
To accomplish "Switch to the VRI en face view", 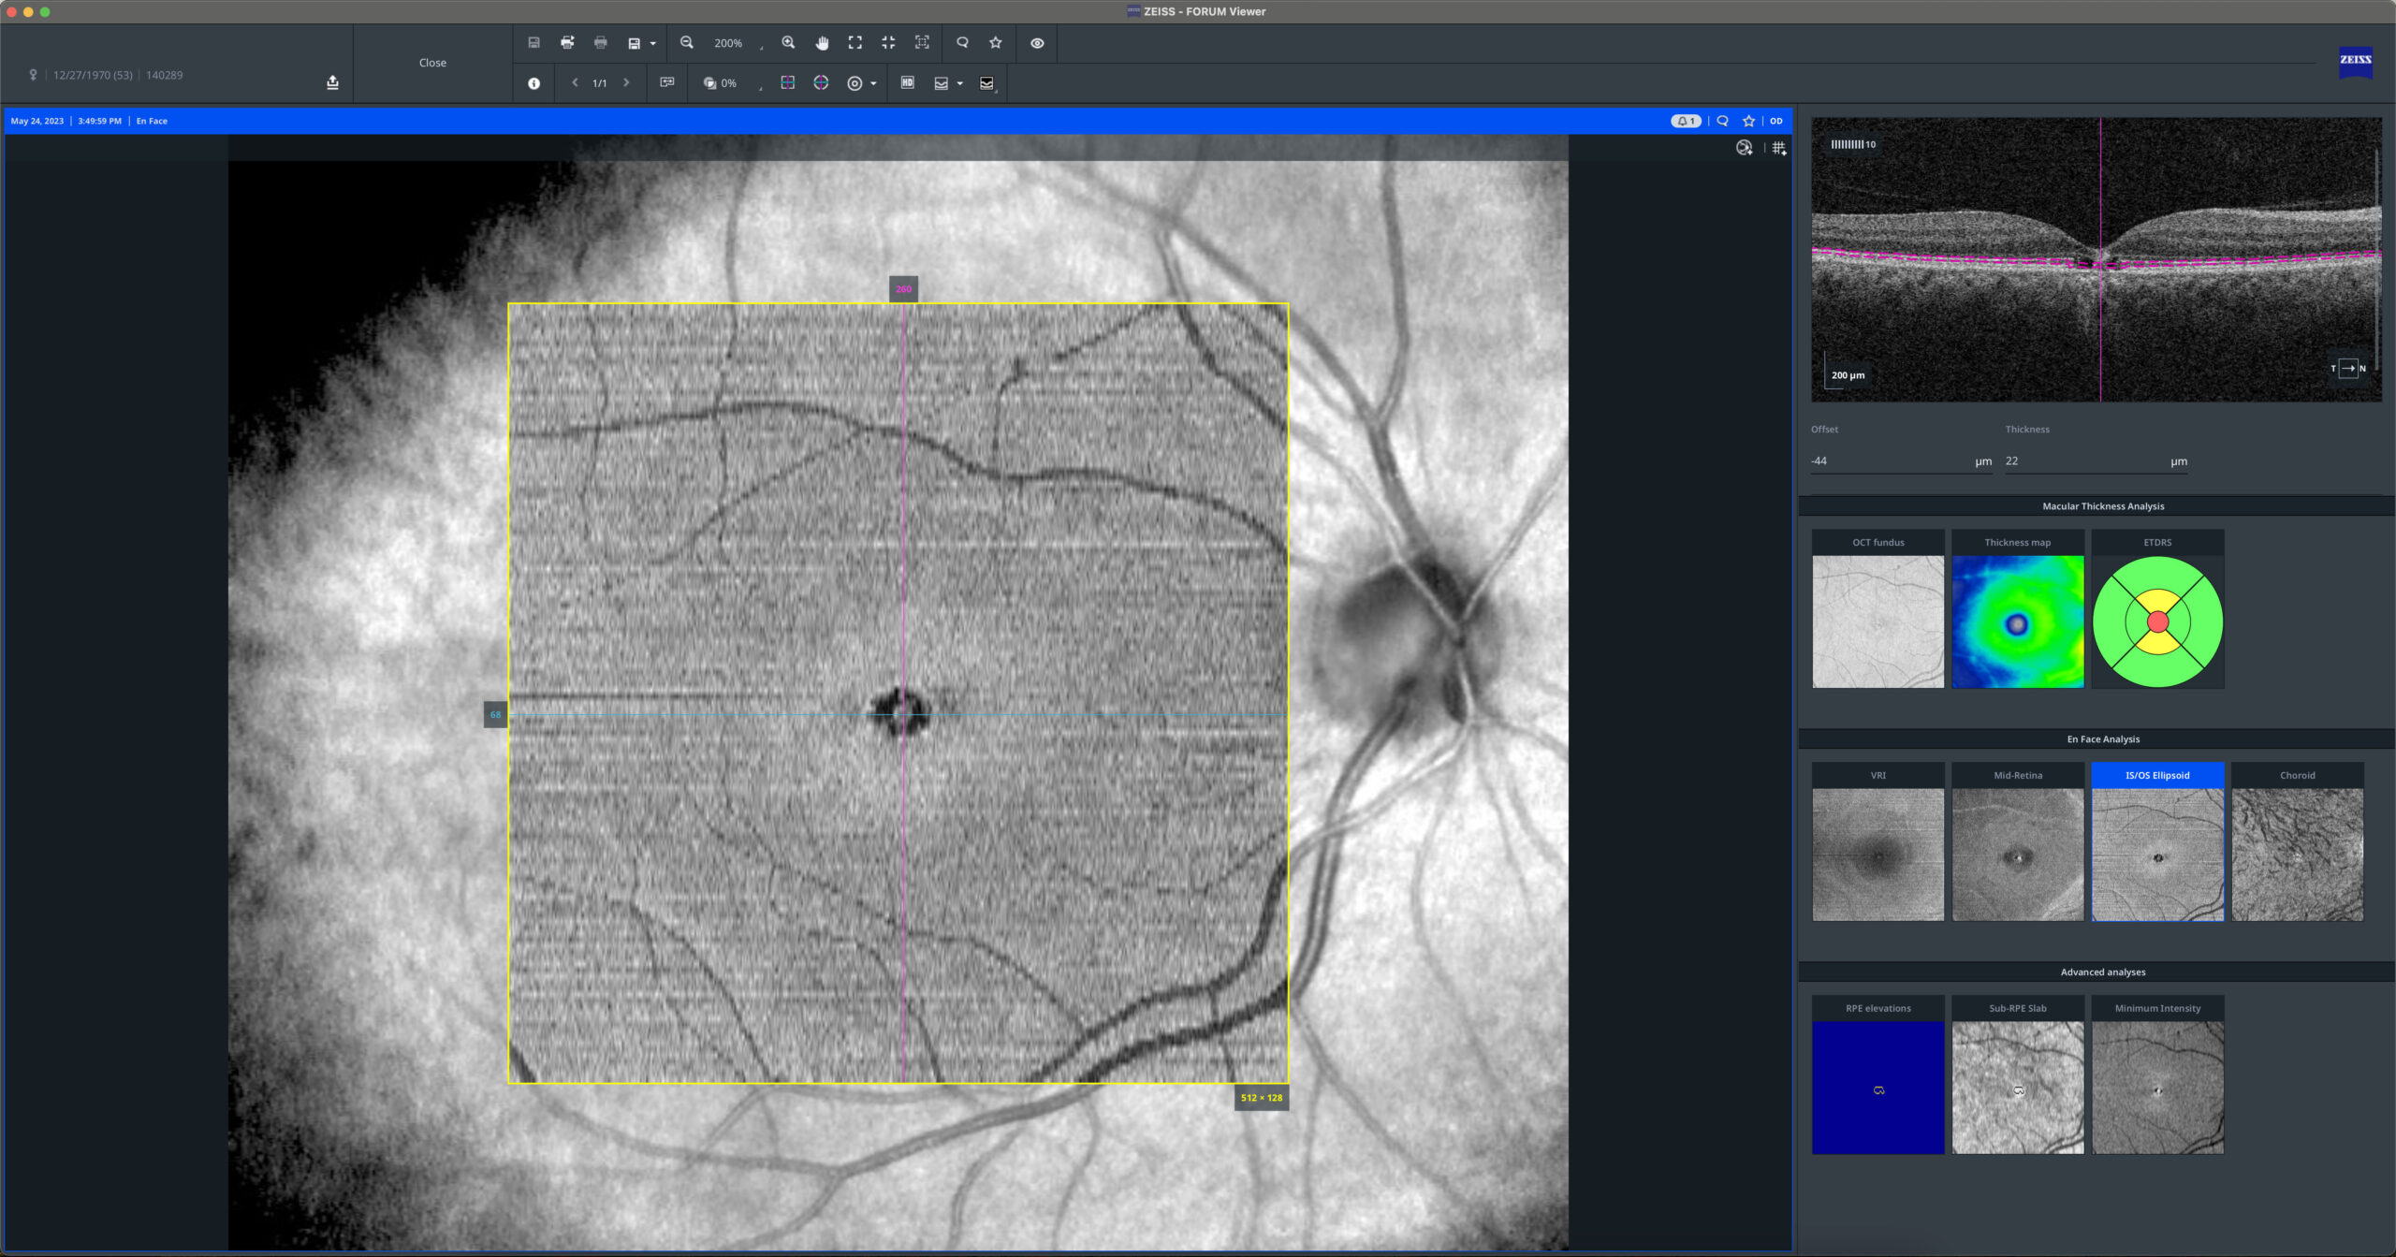I will pos(1877,842).
